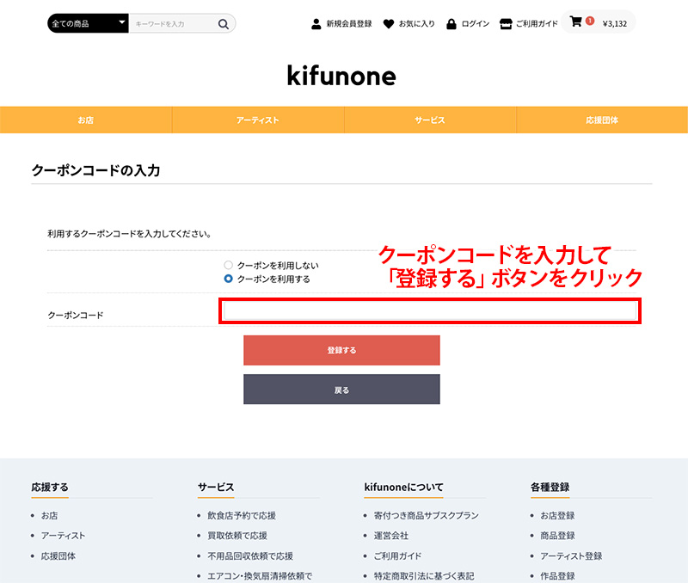Click footer 作品登録 link
The height and width of the screenshot is (583, 688).
coord(557,576)
